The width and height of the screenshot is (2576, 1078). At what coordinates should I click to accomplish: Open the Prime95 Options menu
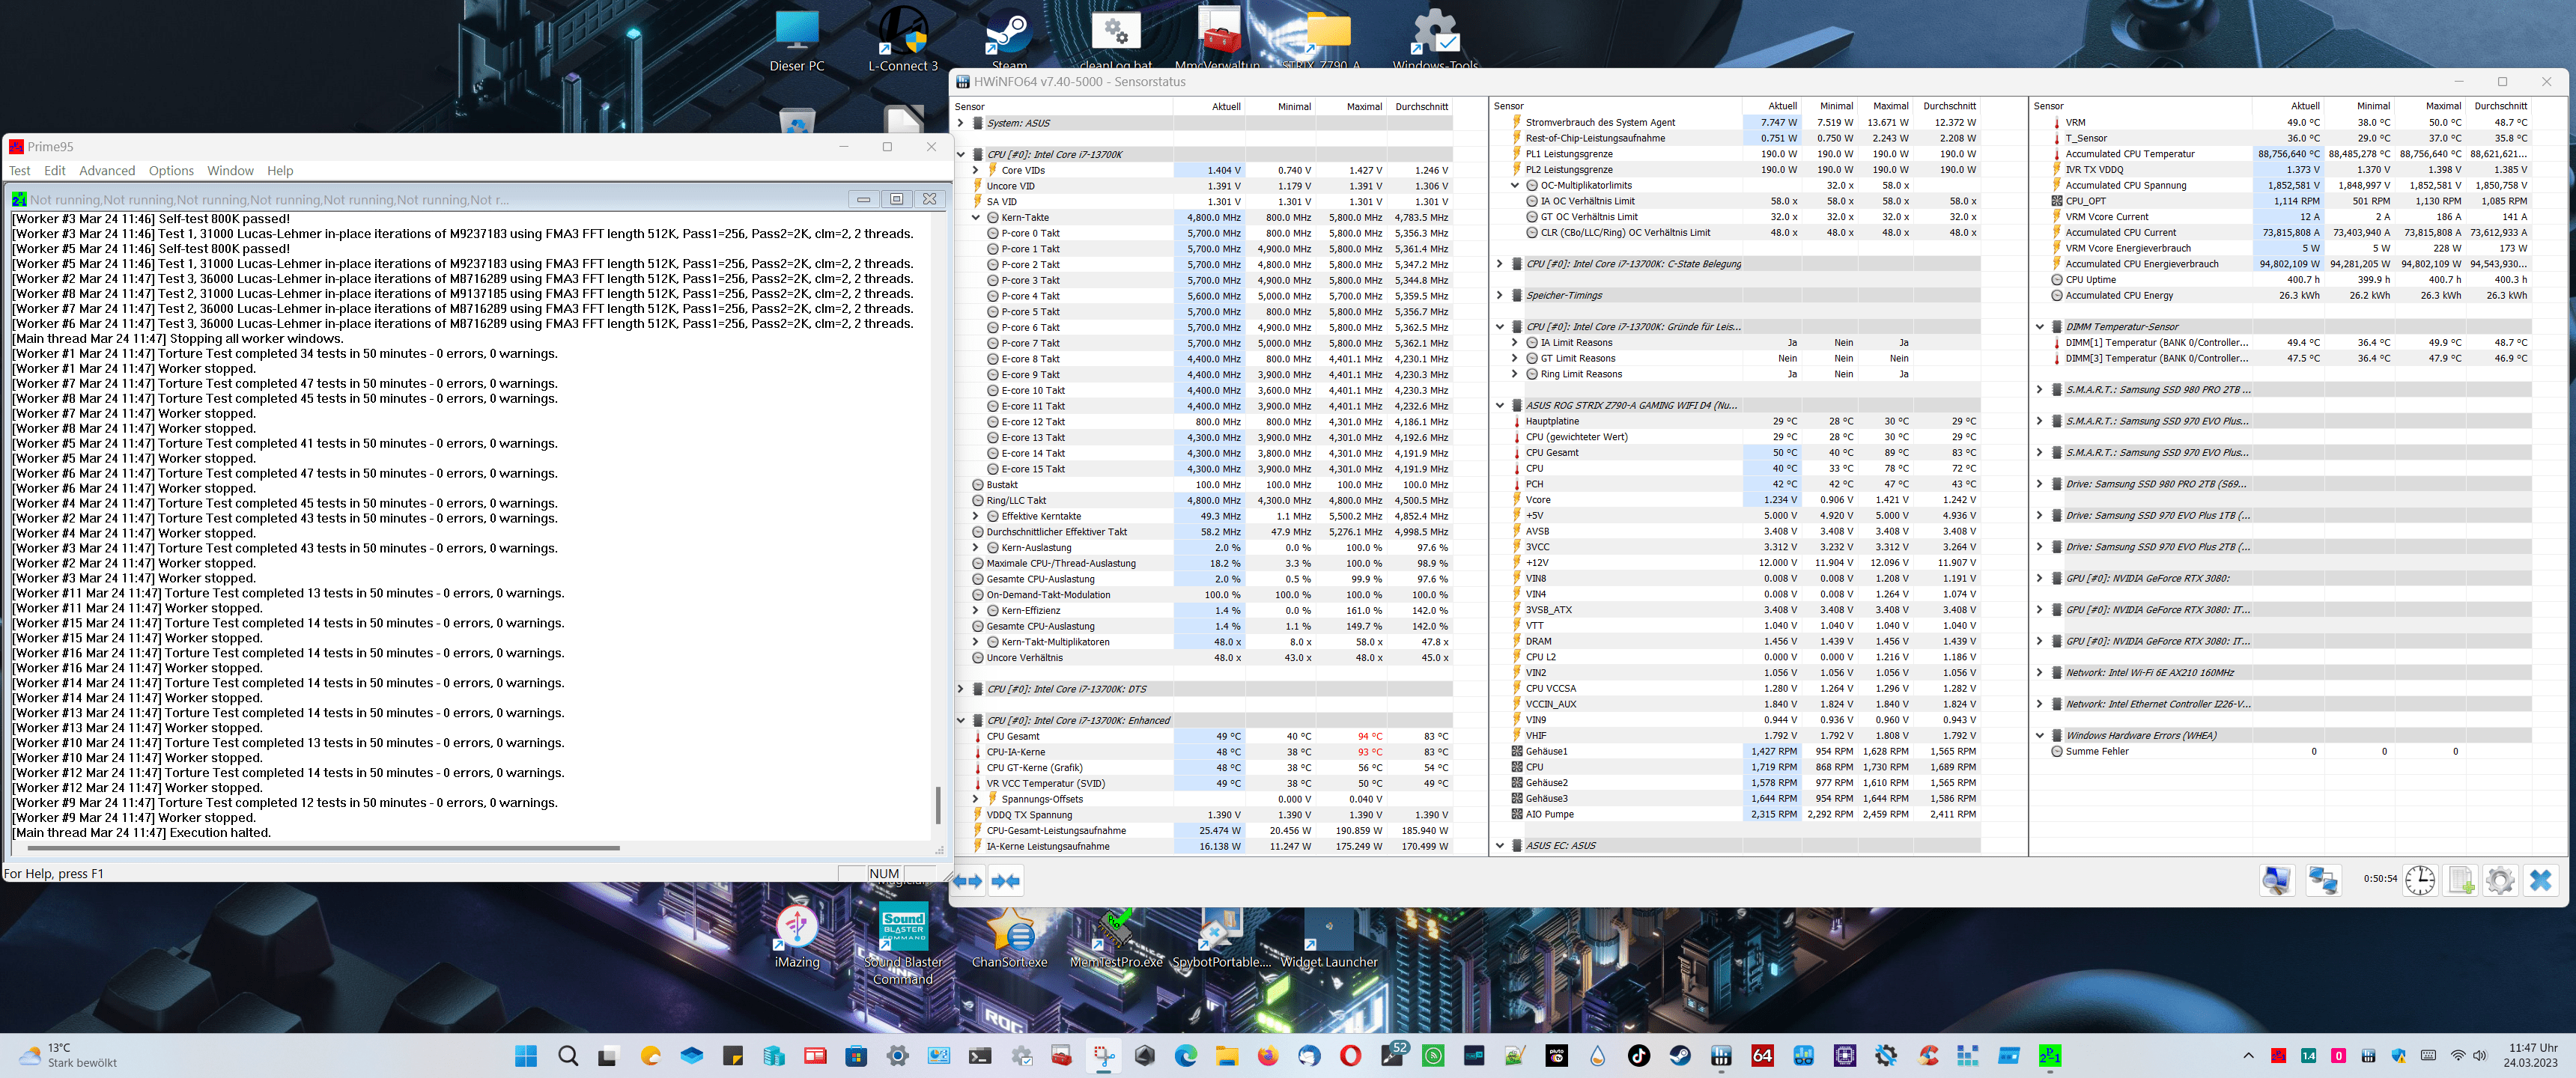(x=171, y=171)
